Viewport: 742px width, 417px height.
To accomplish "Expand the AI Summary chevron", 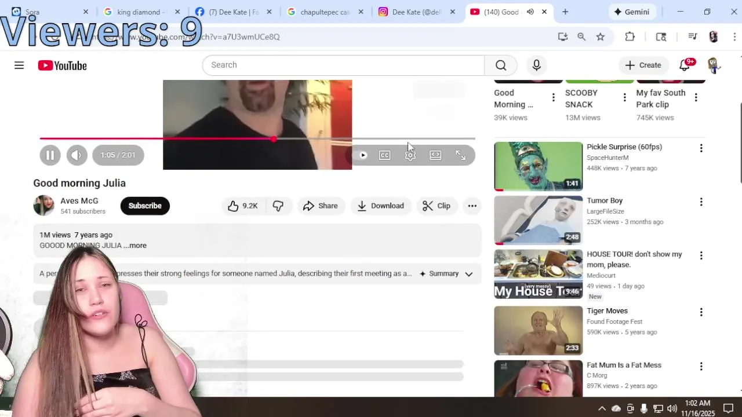I will [x=469, y=274].
